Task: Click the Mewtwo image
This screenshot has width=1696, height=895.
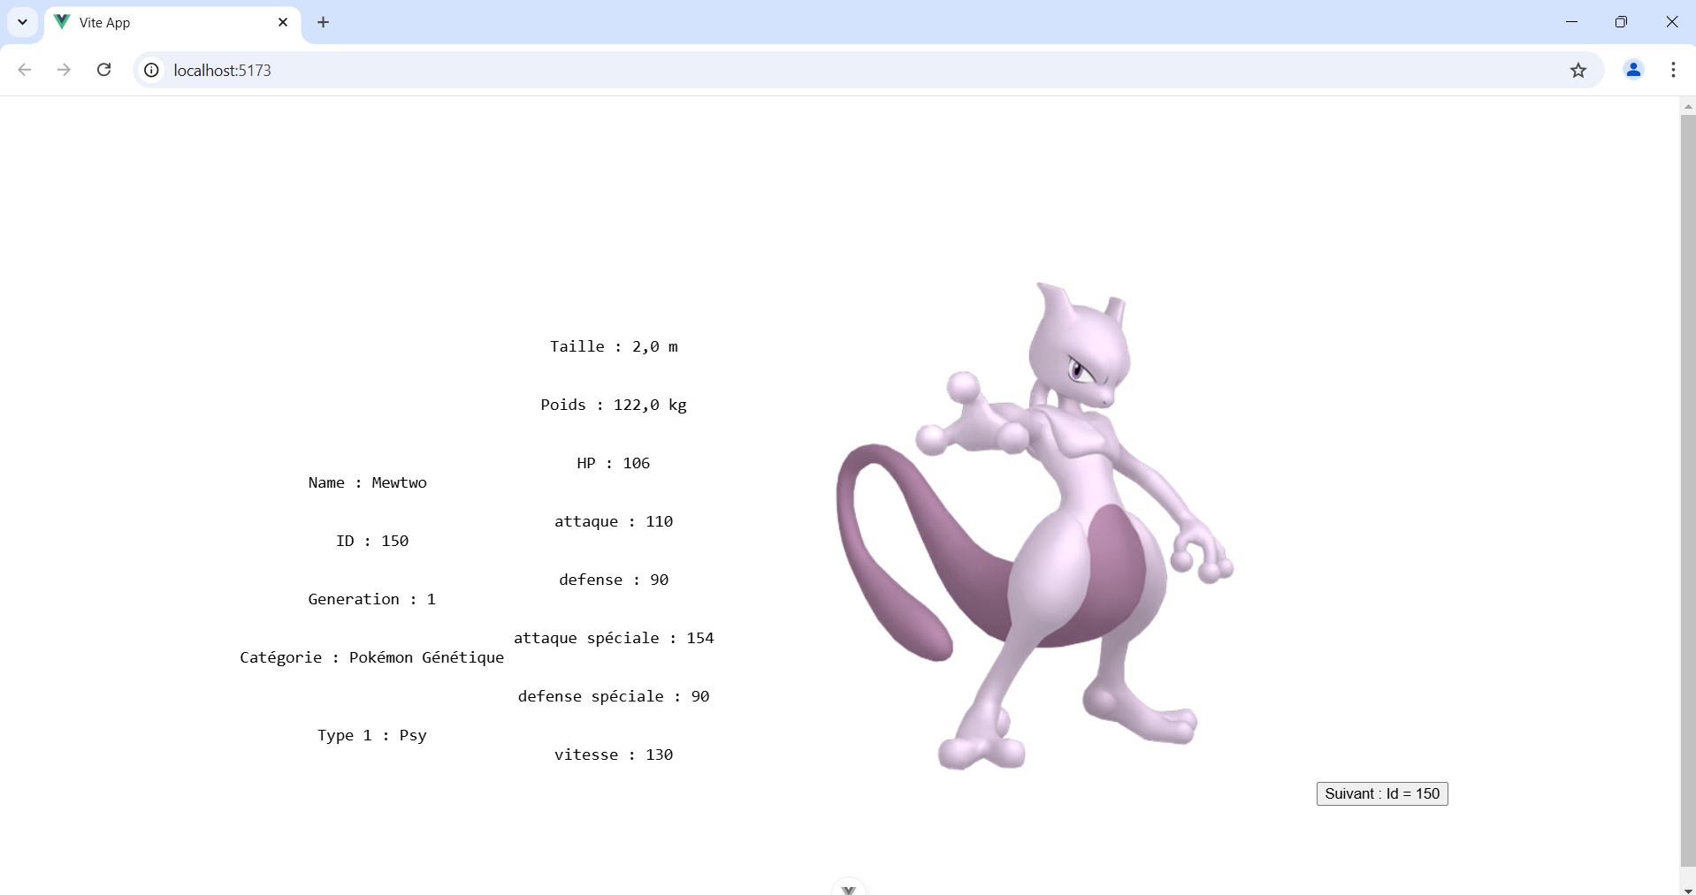Action: (x=1035, y=526)
